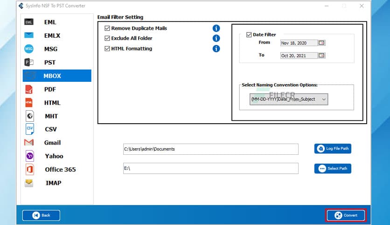Select the highlighted MBOX format

[57, 76]
